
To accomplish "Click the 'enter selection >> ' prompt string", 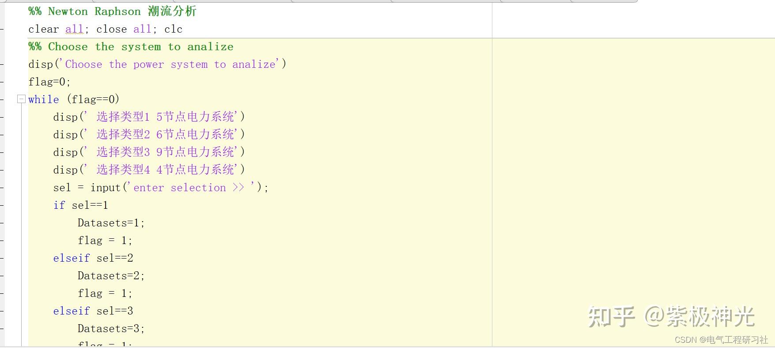I will pyautogui.click(x=191, y=188).
